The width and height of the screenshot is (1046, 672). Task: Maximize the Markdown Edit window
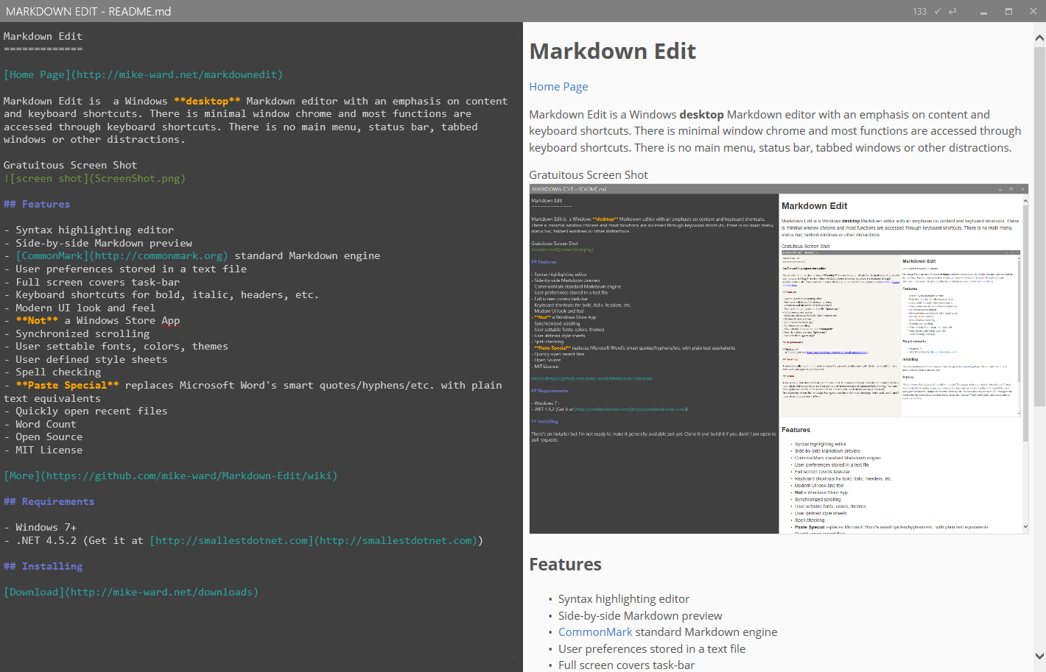(1008, 12)
